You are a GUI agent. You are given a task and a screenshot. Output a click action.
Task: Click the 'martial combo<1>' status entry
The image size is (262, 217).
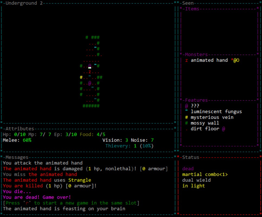pos(205,174)
